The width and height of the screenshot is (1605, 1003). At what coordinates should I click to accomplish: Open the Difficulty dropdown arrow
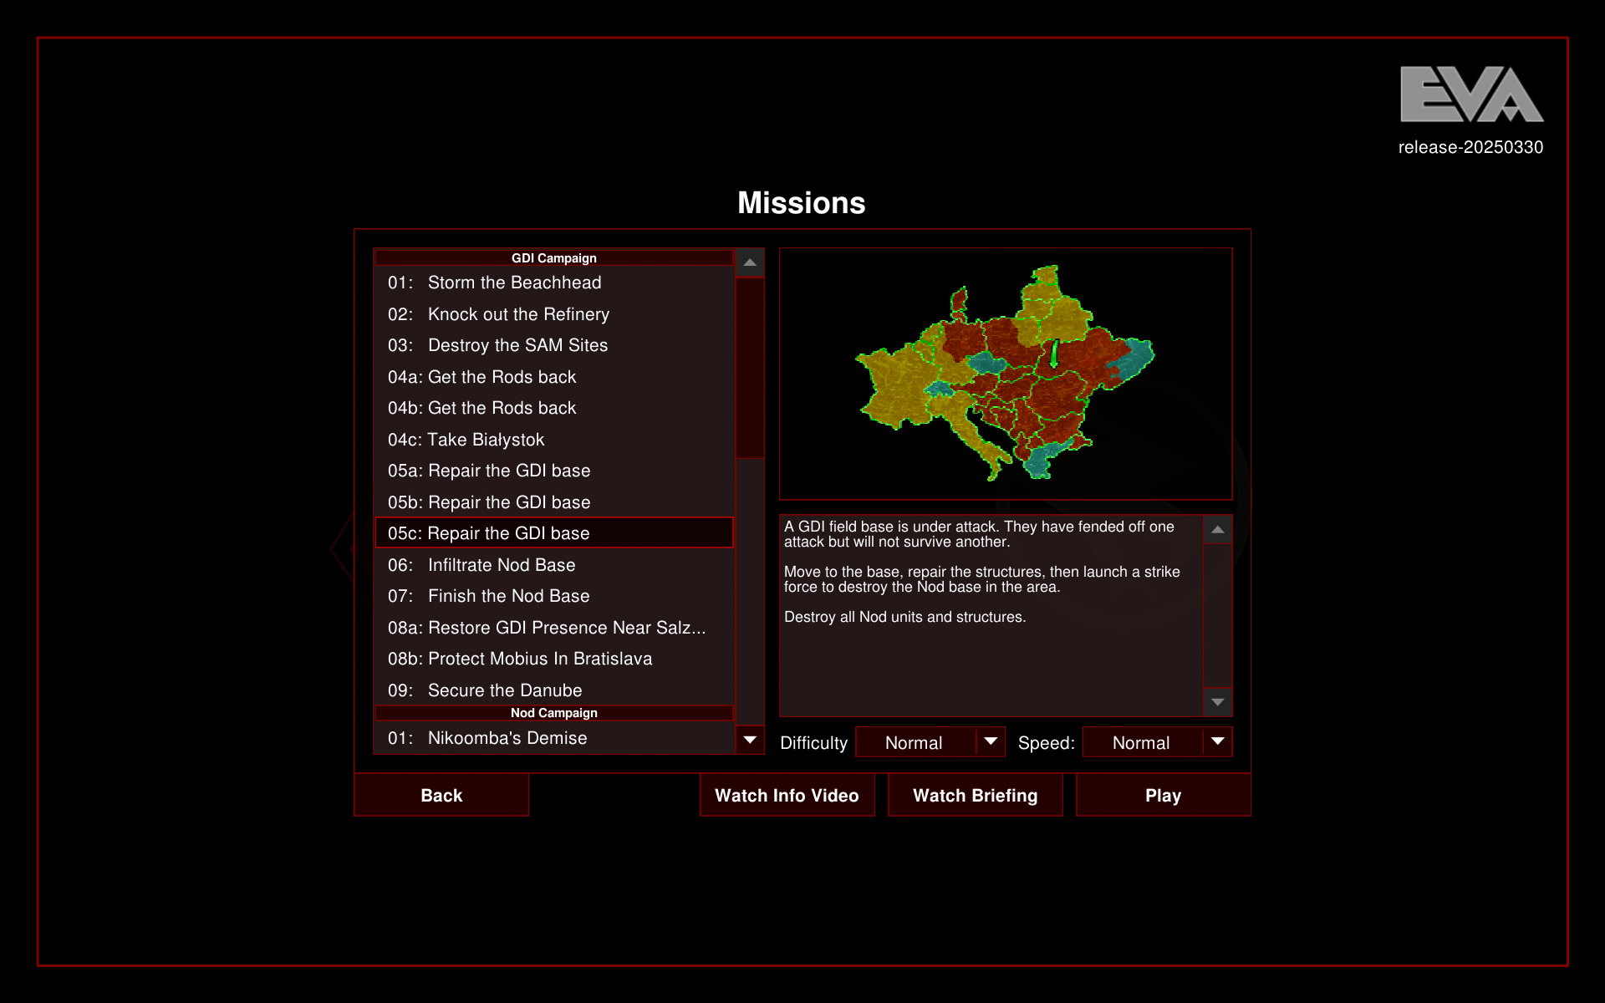click(x=991, y=741)
